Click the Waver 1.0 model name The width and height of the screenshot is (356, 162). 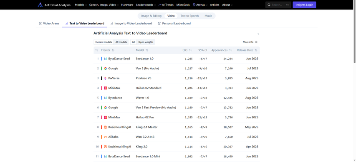[142, 98]
